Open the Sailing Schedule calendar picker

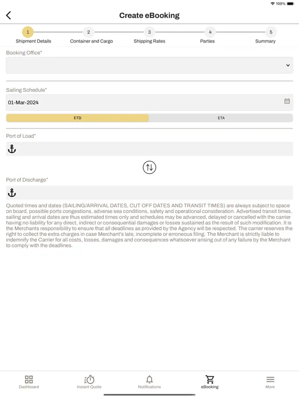[x=287, y=101]
